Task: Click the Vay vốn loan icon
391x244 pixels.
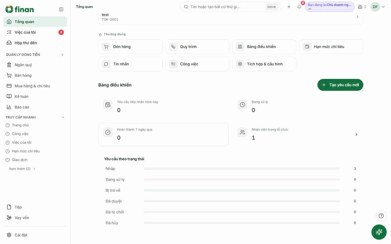Action: [x=9, y=218]
